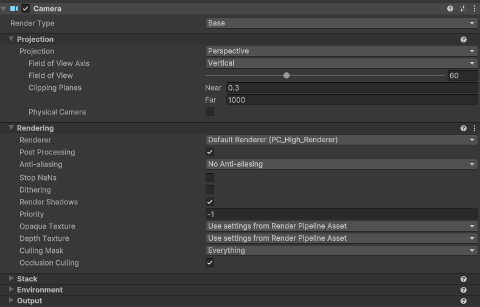
Task: Click the Depth Texture label
Action: pyautogui.click(x=44, y=238)
